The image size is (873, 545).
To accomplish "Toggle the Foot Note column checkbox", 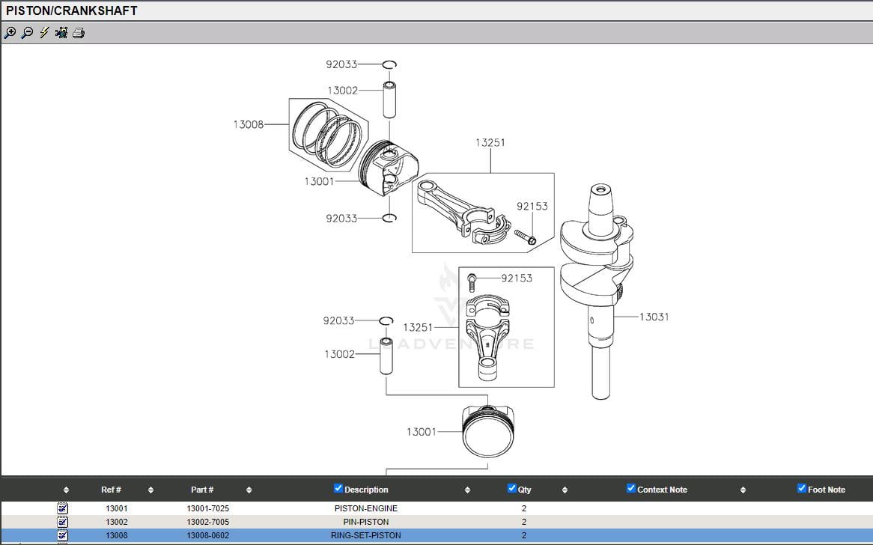I will tap(802, 489).
